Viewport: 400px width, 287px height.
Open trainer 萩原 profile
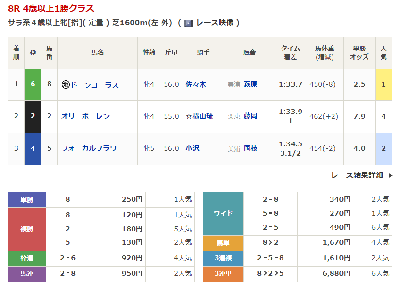click(x=250, y=84)
